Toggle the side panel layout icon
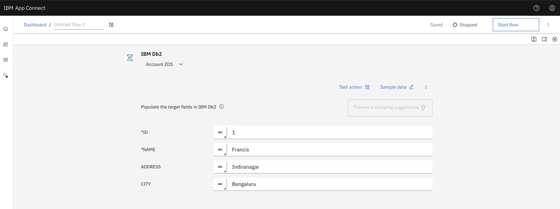The image size is (560, 209). tap(544, 39)
